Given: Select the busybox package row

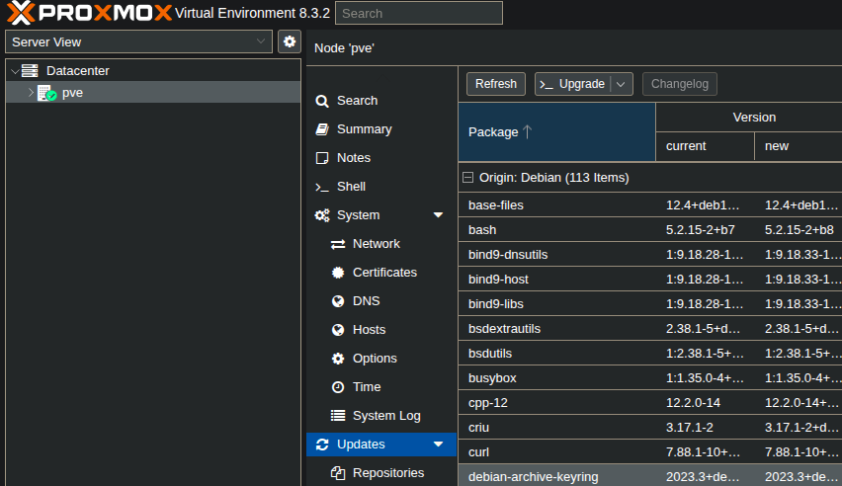Looking at the screenshot, I should click(650, 378).
